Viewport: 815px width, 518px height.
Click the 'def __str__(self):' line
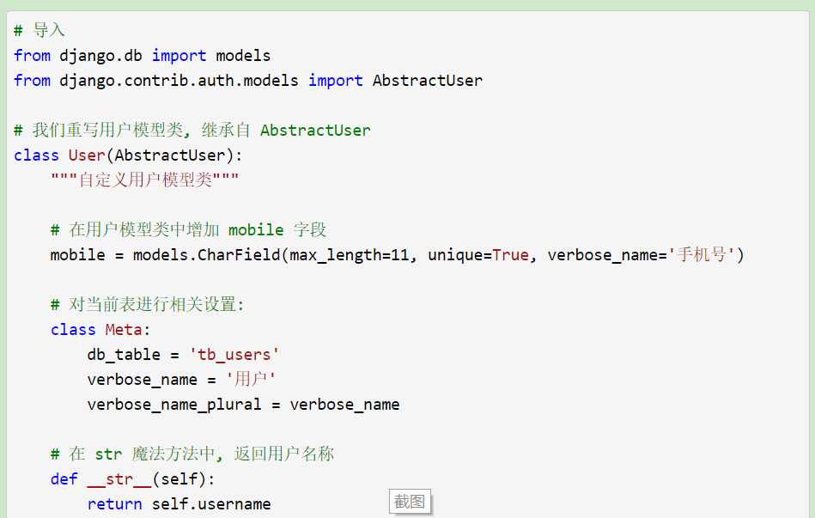click(132, 479)
